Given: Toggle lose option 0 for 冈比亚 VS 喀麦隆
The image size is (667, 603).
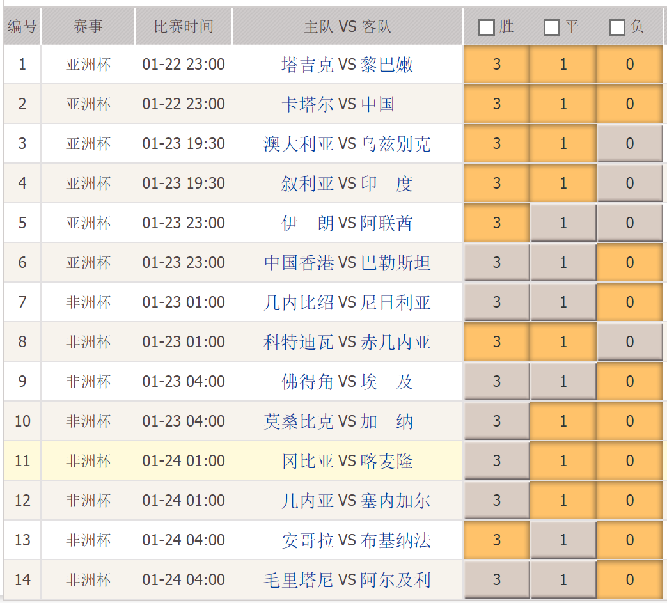Looking at the screenshot, I should (x=629, y=460).
